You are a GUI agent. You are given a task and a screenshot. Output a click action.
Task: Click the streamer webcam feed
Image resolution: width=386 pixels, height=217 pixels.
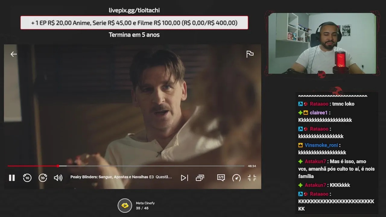[x=322, y=43]
